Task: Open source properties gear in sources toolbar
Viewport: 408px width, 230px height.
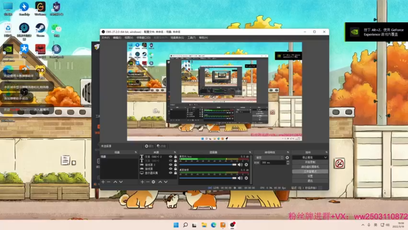Action: (154, 182)
